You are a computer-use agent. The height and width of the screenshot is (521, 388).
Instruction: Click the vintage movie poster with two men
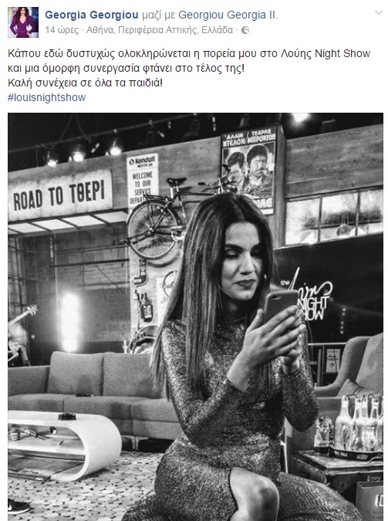coord(249,168)
